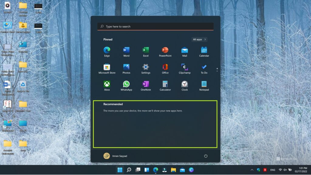Select the This PC desktop icon
The image size is (311, 175).
click(x=23, y=126)
